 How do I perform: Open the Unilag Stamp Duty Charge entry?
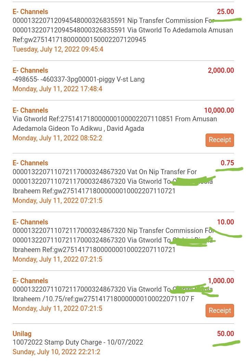(x=124, y=343)
